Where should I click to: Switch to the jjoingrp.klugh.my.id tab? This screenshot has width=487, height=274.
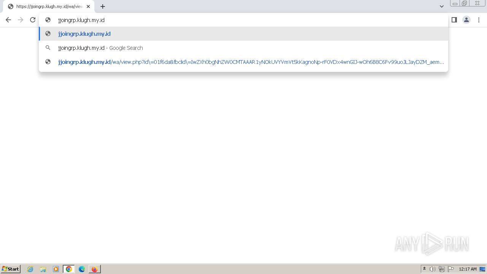click(49, 6)
